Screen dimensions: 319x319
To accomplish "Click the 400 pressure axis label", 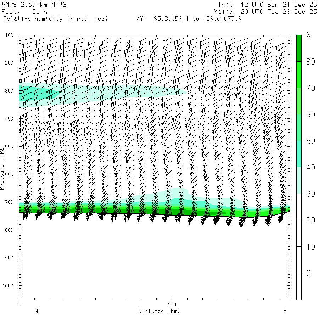I will coord(9,119).
